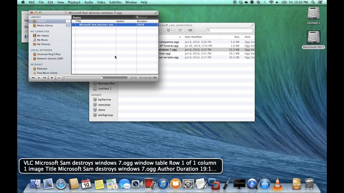Open the View menu
This screenshot has width=344, height=193.
pyautogui.click(x=60, y=2)
